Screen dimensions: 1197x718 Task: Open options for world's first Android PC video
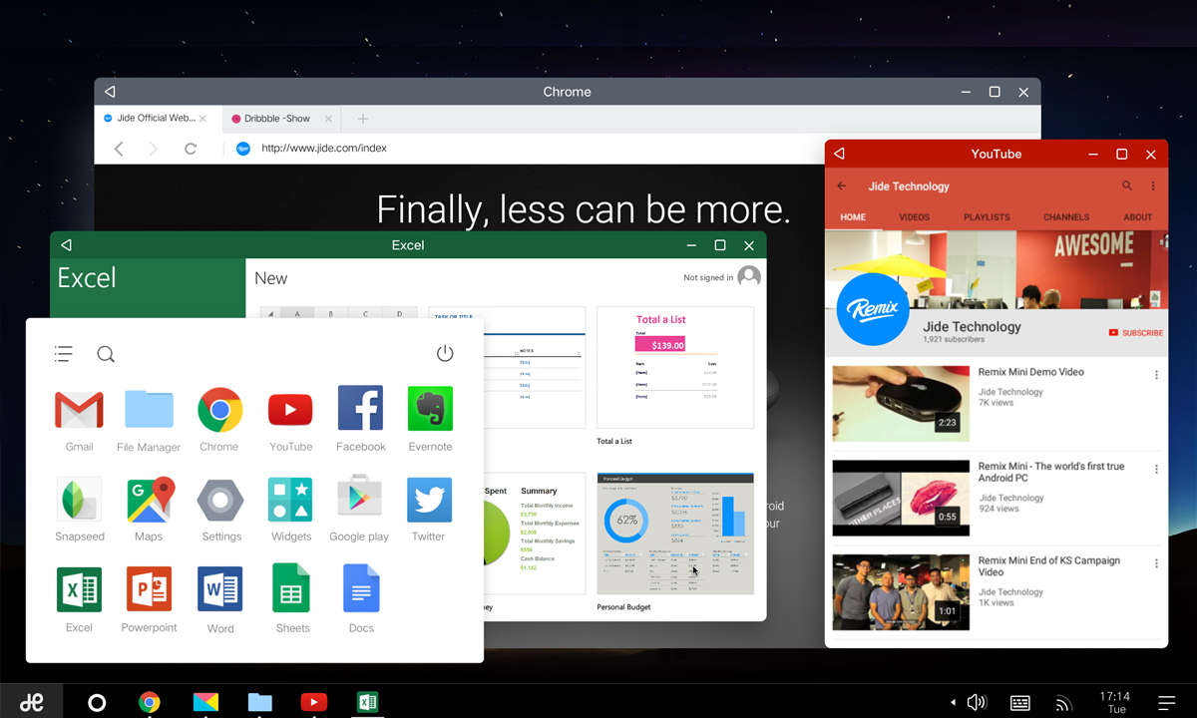coord(1156,470)
